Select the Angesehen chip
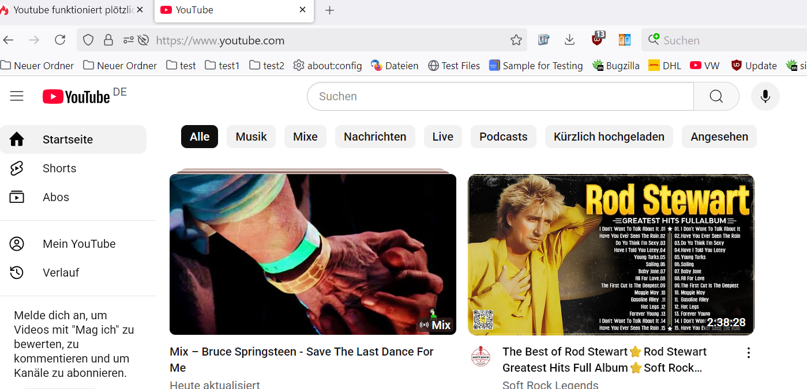Viewport: 807px width, 389px height. tap(719, 137)
